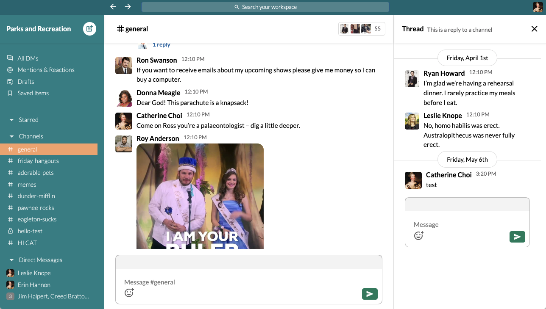Click the Search your workspace field
546x309 pixels.
click(265, 7)
